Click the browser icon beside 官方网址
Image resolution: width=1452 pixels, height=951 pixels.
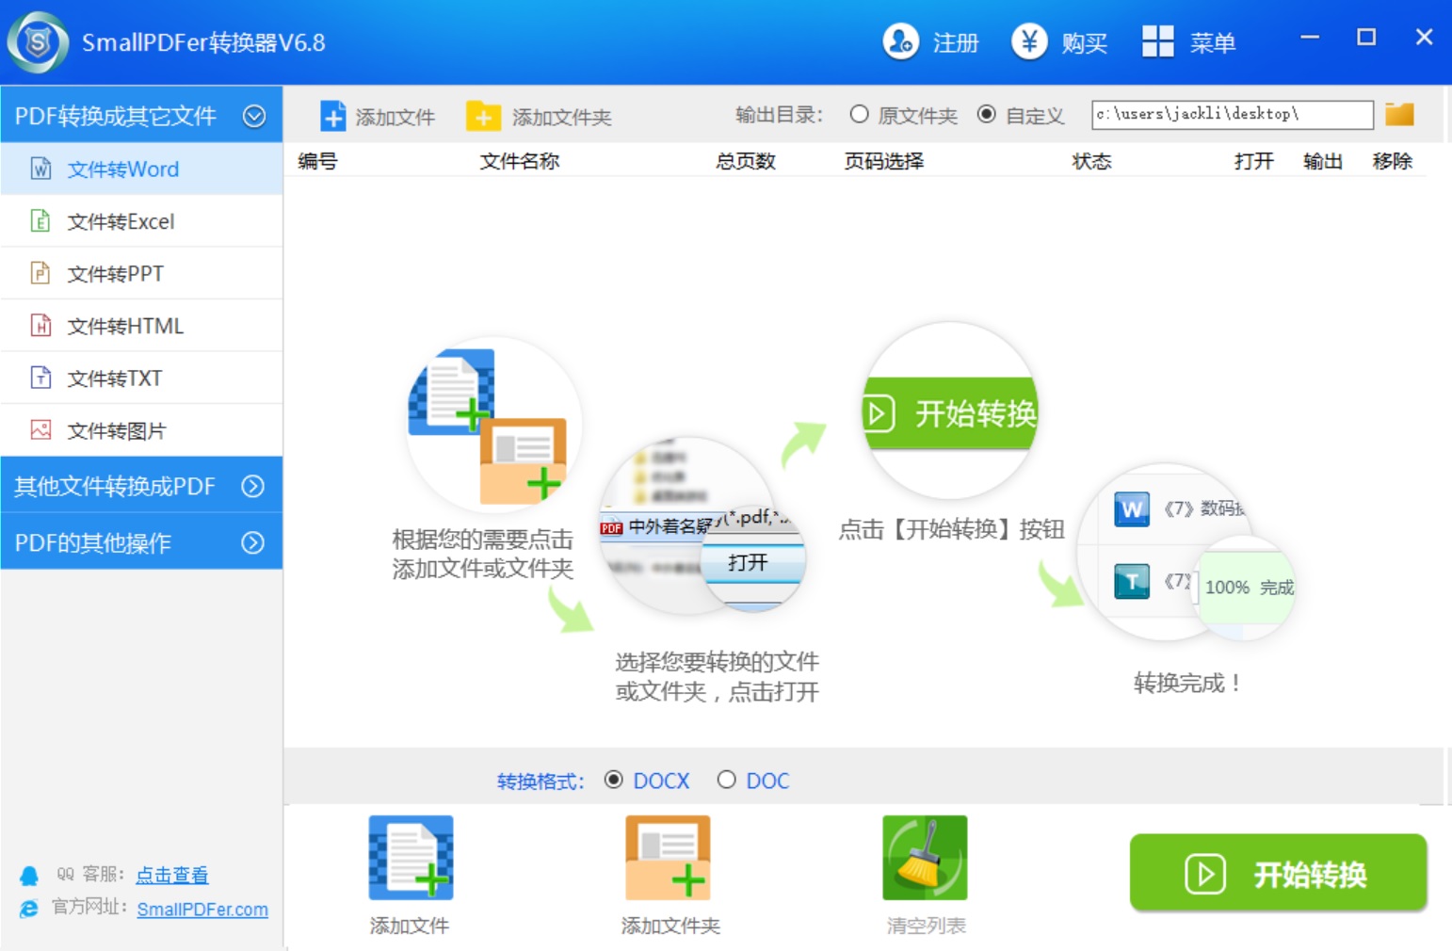tap(29, 909)
